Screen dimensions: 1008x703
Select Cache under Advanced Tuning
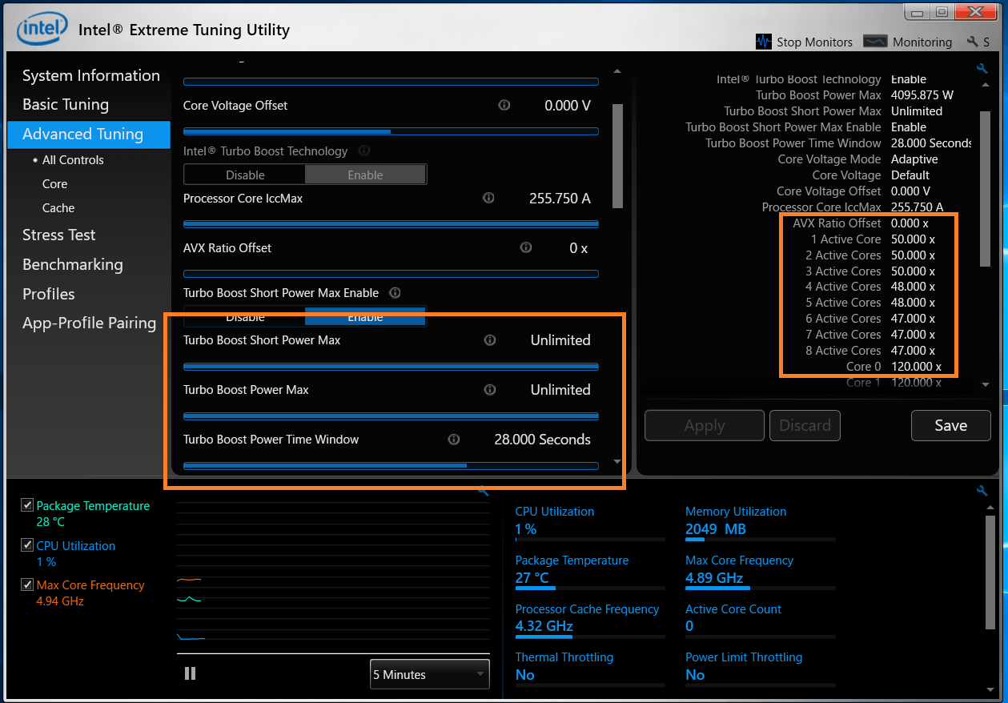(x=58, y=207)
